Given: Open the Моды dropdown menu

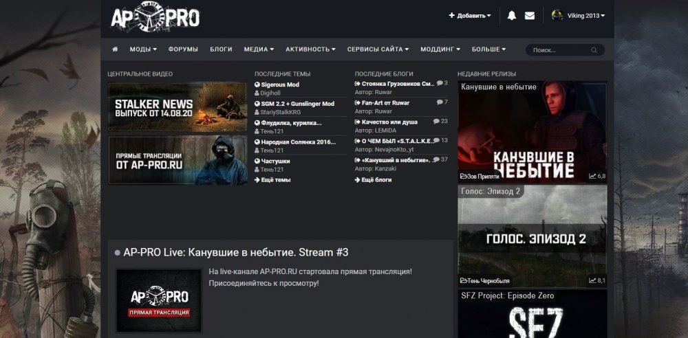Looking at the screenshot, I should [143, 49].
